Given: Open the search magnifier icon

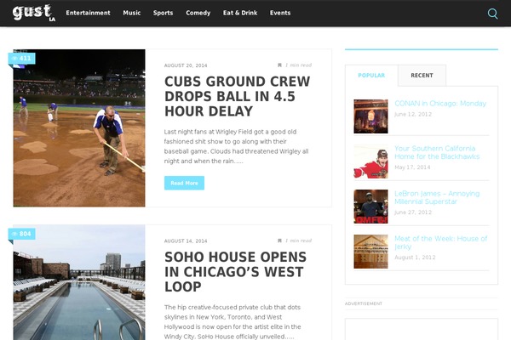Looking at the screenshot, I should 492,14.
